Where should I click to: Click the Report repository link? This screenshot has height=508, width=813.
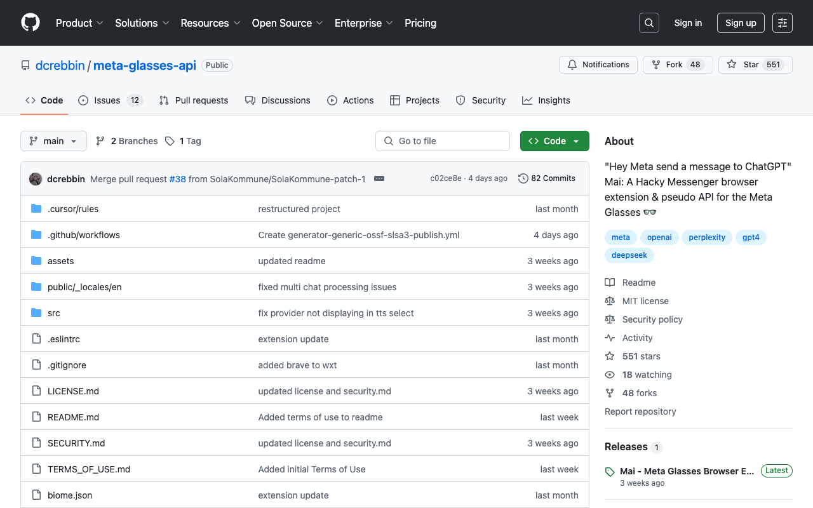click(640, 411)
